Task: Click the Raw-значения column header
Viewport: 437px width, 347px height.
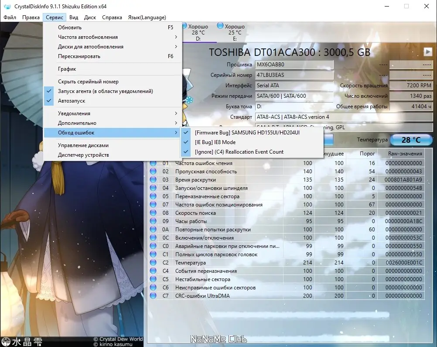Action: 405,154
